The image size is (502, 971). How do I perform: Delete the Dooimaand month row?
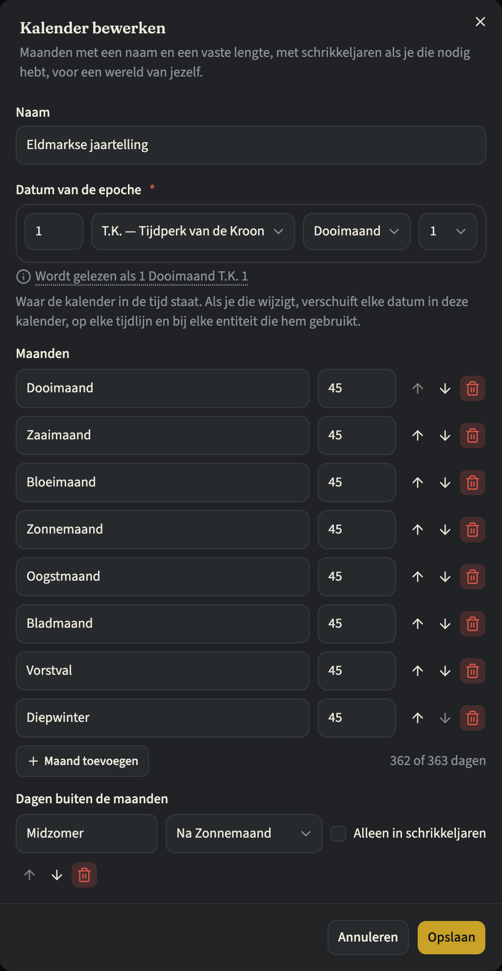pos(473,388)
